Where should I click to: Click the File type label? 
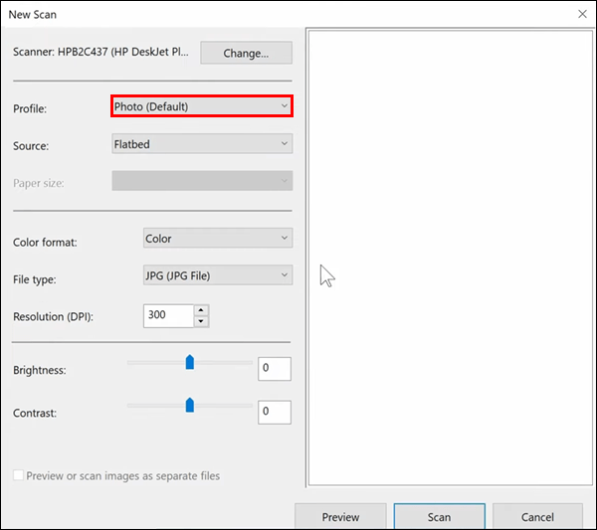[34, 279]
